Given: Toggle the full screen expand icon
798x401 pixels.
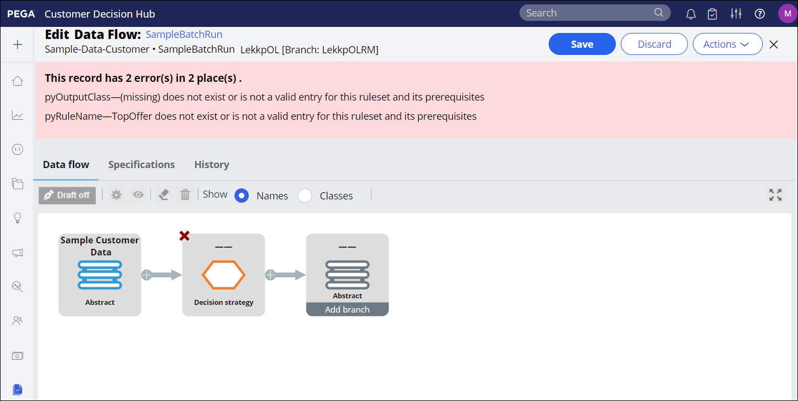Looking at the screenshot, I should [775, 194].
